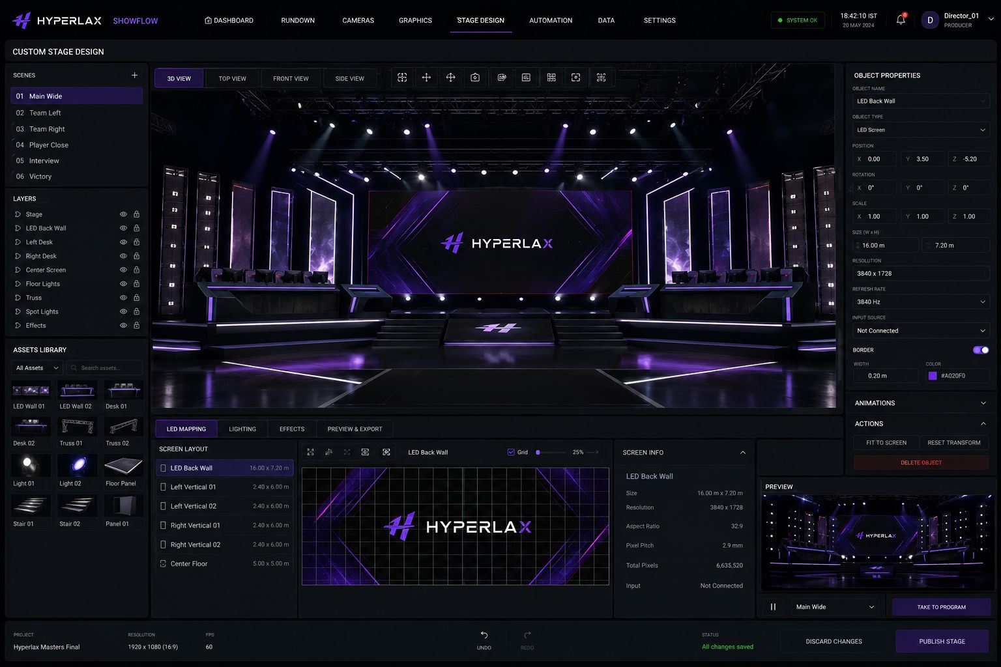Open the All Assets filter dropdown

(37, 368)
